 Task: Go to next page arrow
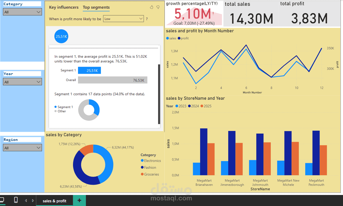click(33, 200)
